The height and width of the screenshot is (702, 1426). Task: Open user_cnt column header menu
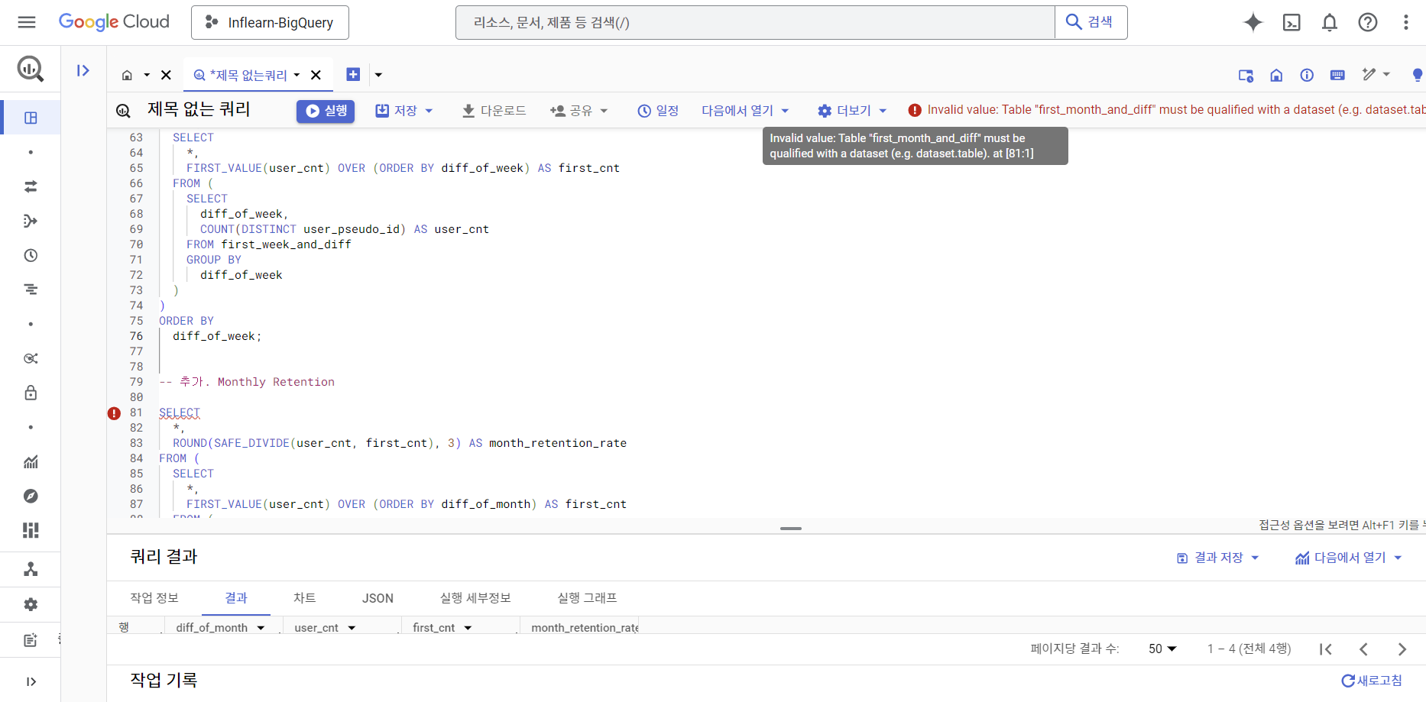coord(352,628)
